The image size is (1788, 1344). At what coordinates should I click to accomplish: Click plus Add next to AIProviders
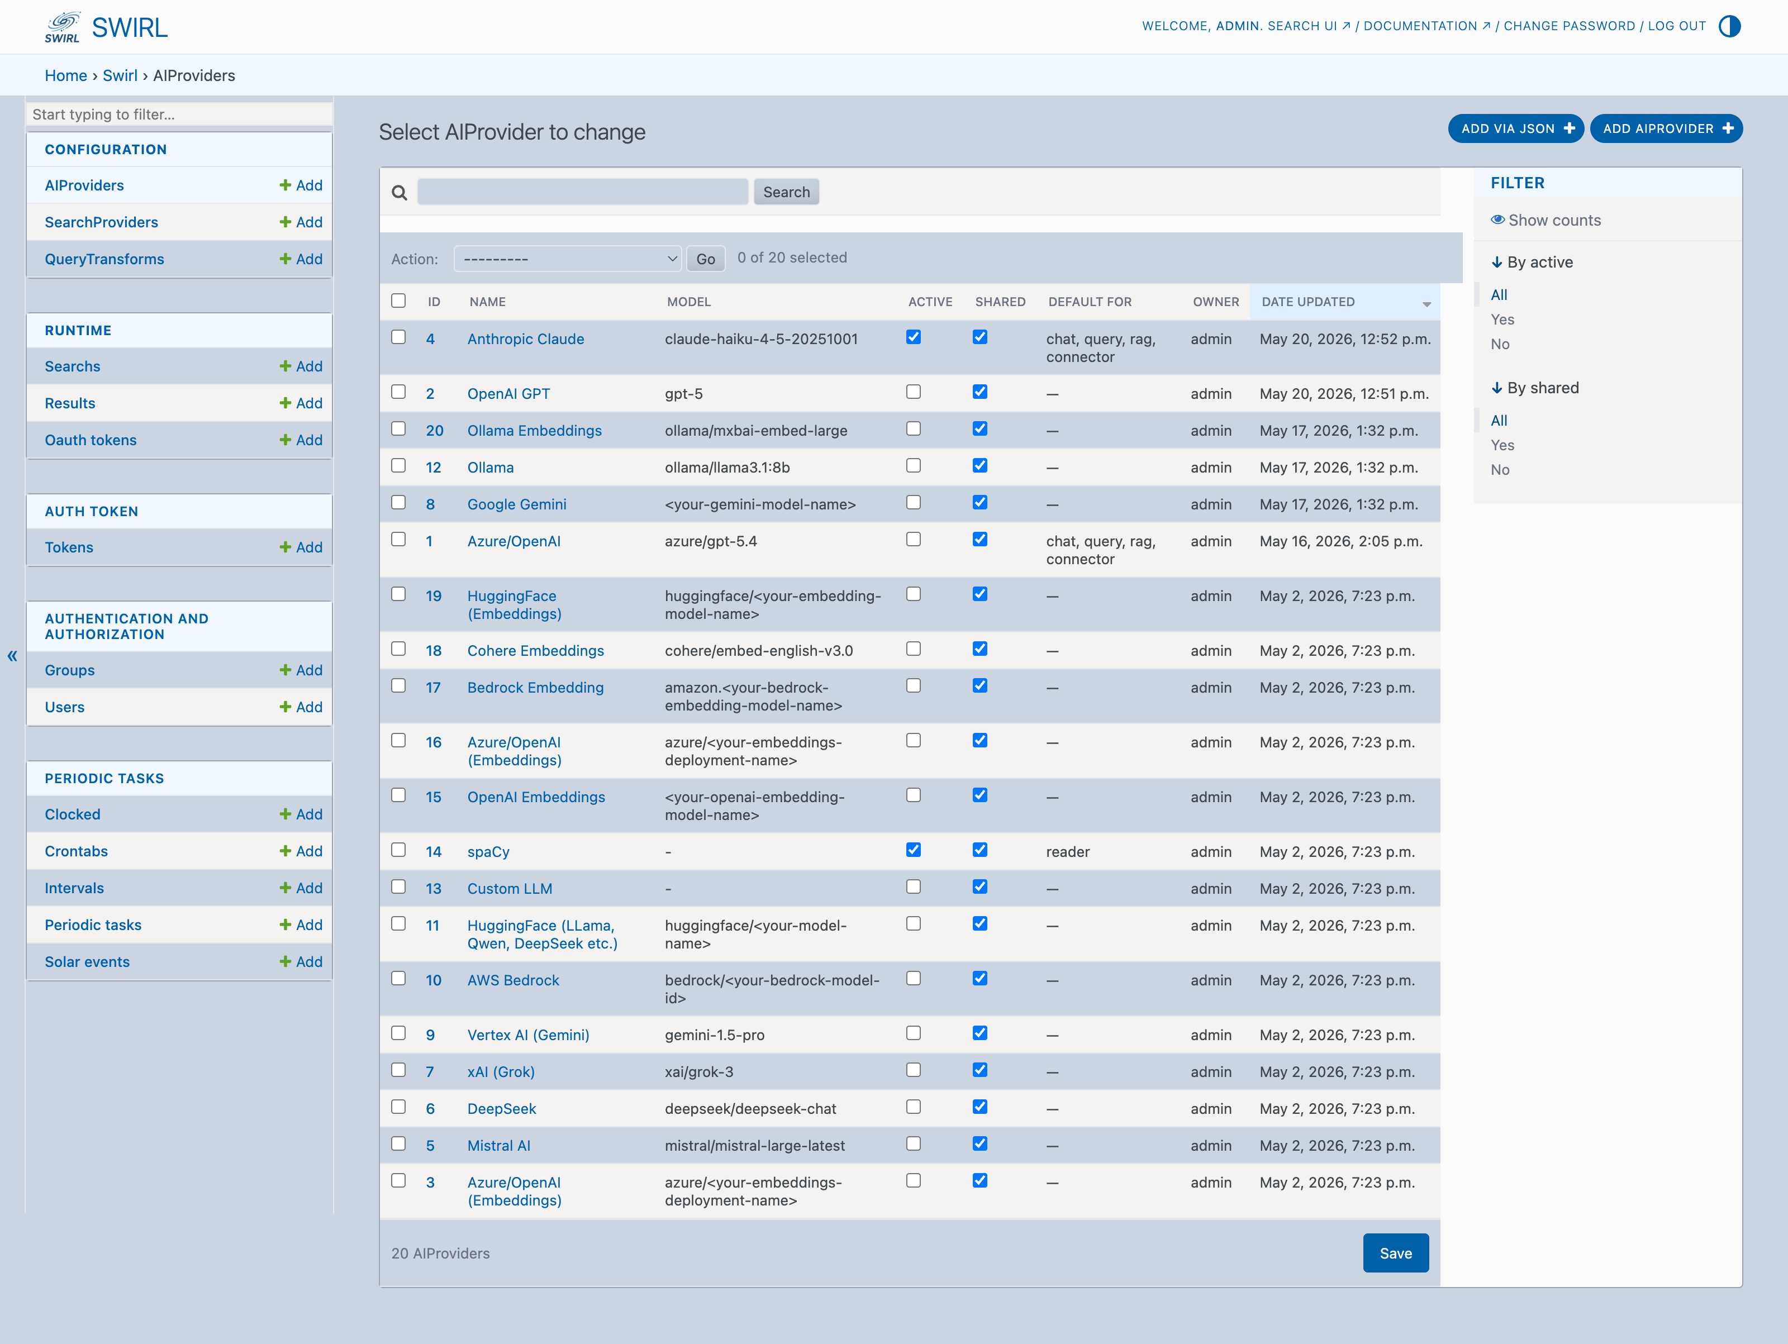[x=301, y=185]
